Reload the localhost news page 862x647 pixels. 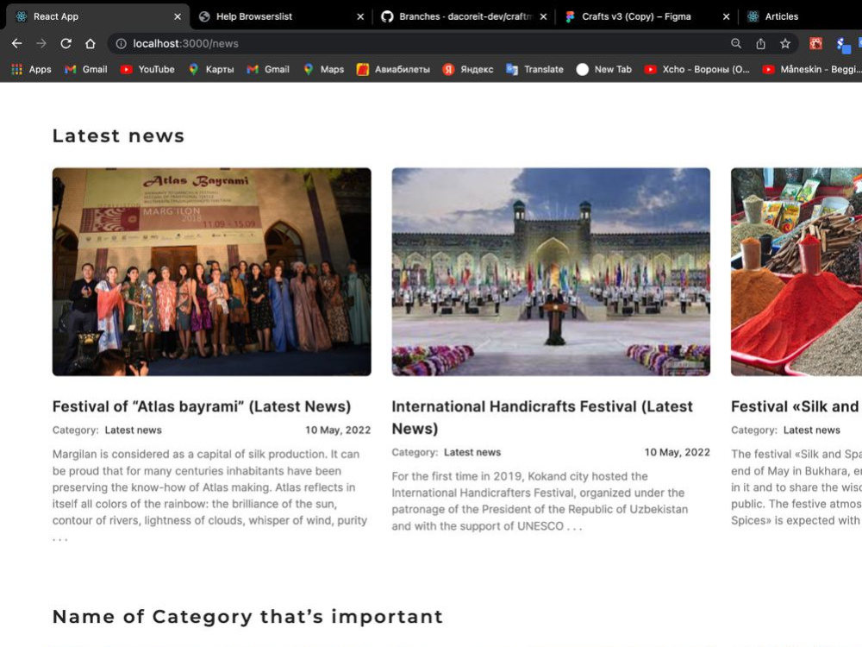click(66, 43)
